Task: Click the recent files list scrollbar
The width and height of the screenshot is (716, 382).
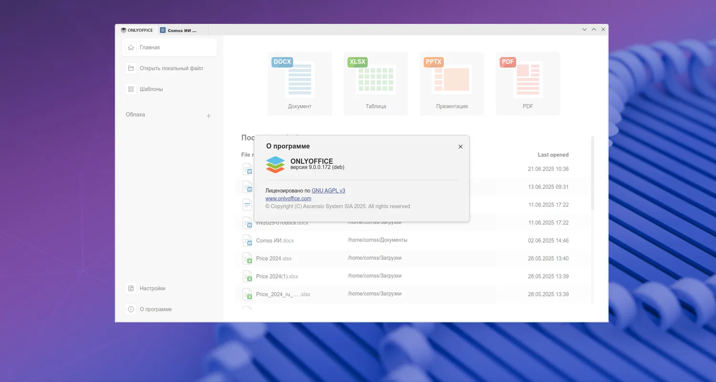Action: tap(593, 173)
